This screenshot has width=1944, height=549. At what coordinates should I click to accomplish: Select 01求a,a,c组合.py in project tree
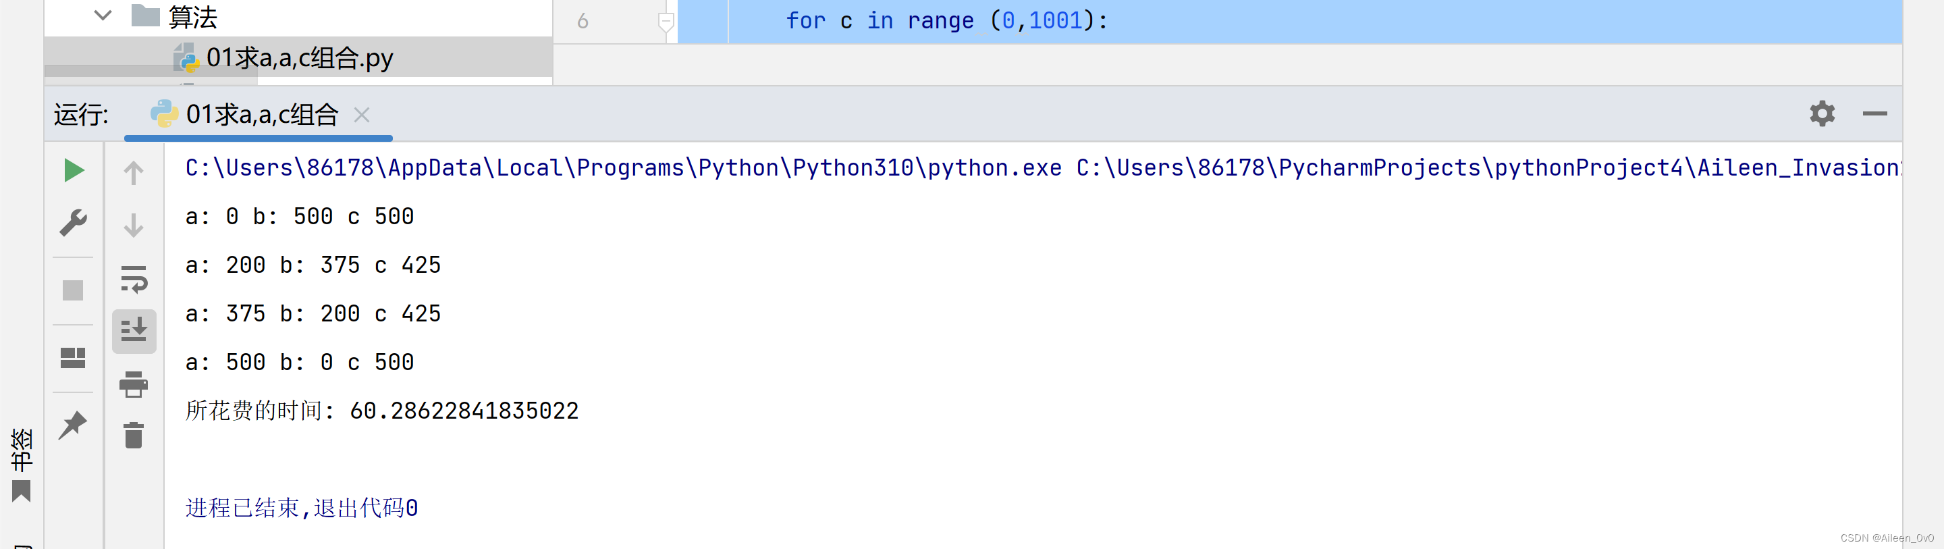(x=299, y=58)
